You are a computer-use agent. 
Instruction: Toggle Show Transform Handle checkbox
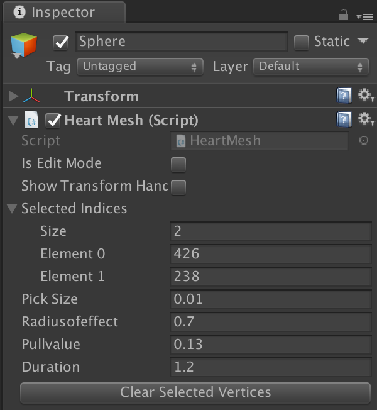(x=178, y=187)
